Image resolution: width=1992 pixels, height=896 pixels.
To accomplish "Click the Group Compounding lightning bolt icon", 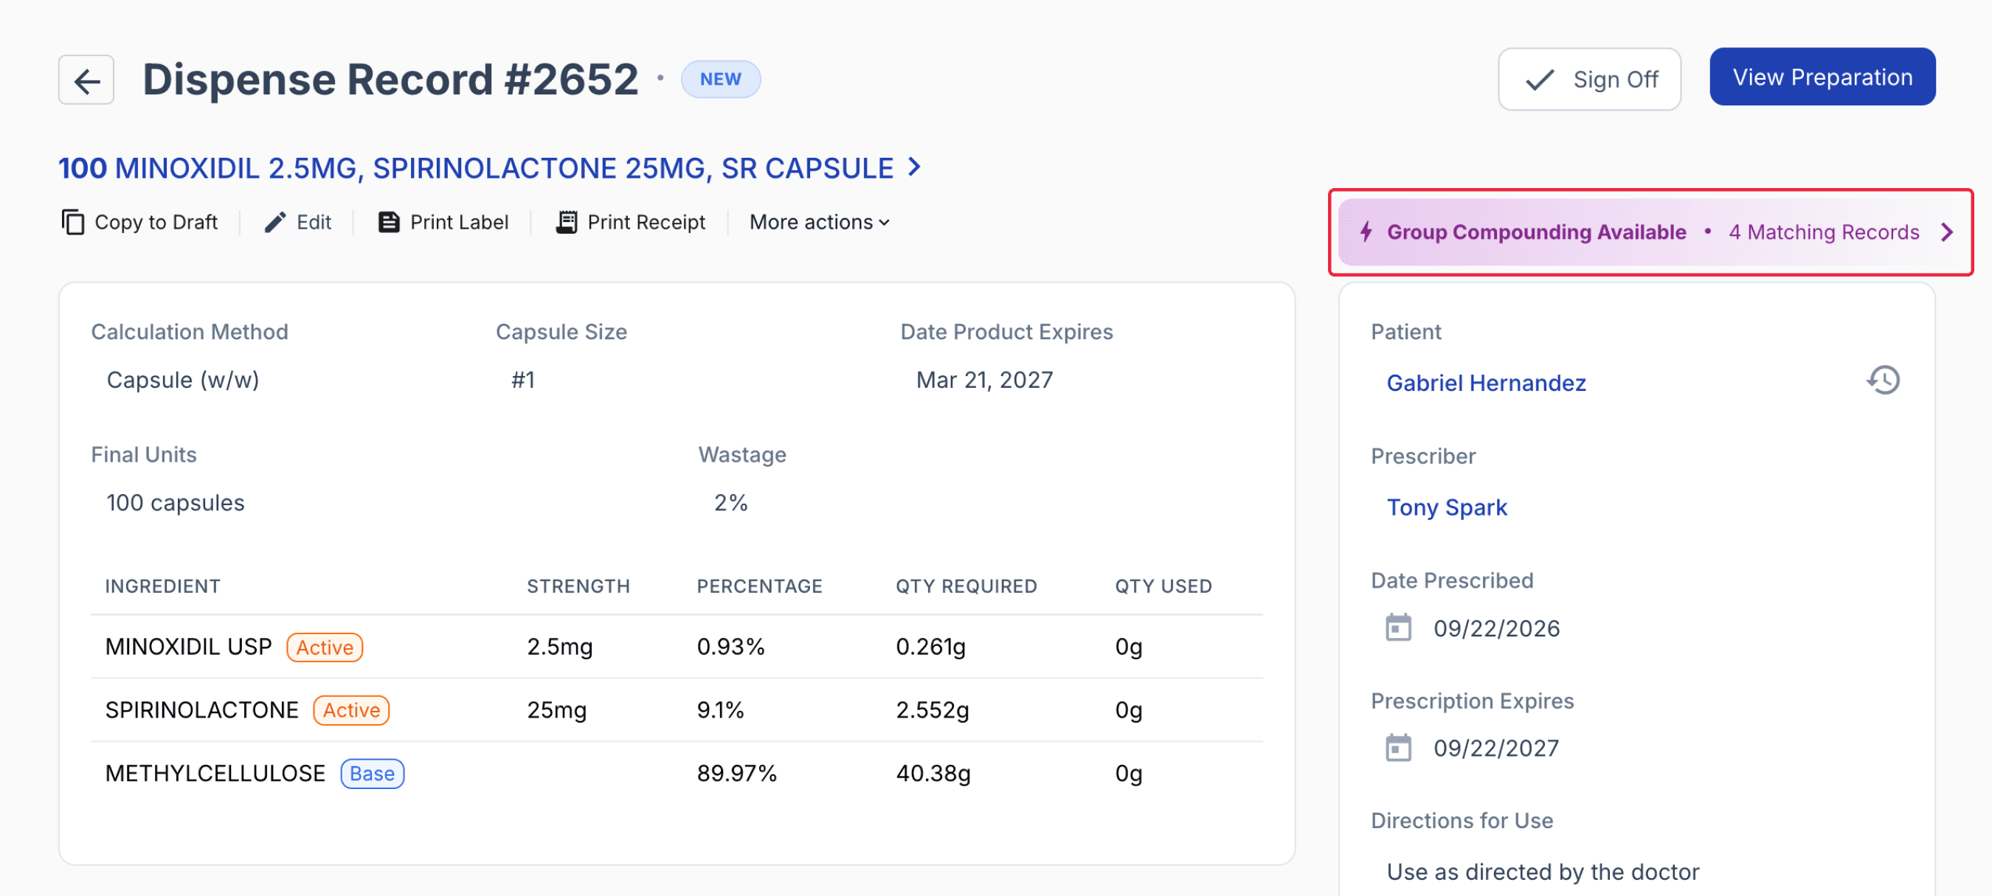I will [1366, 231].
